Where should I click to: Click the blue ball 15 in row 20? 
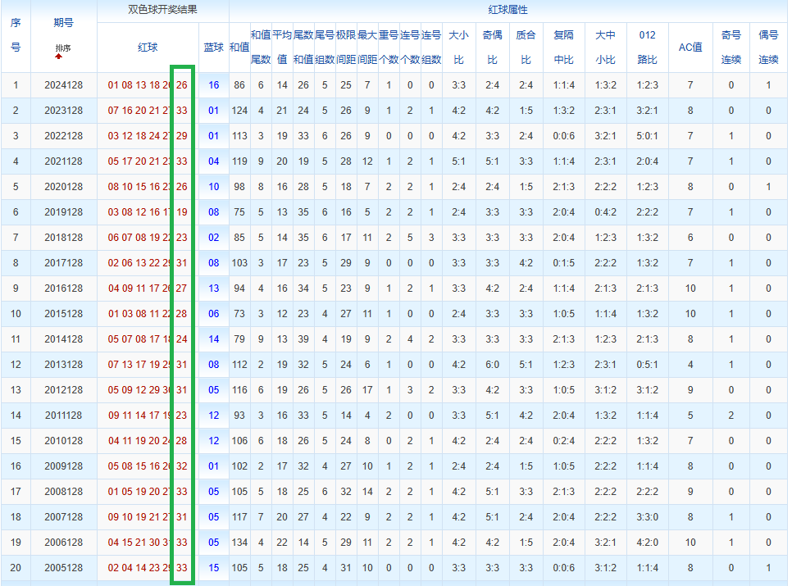coord(213,568)
